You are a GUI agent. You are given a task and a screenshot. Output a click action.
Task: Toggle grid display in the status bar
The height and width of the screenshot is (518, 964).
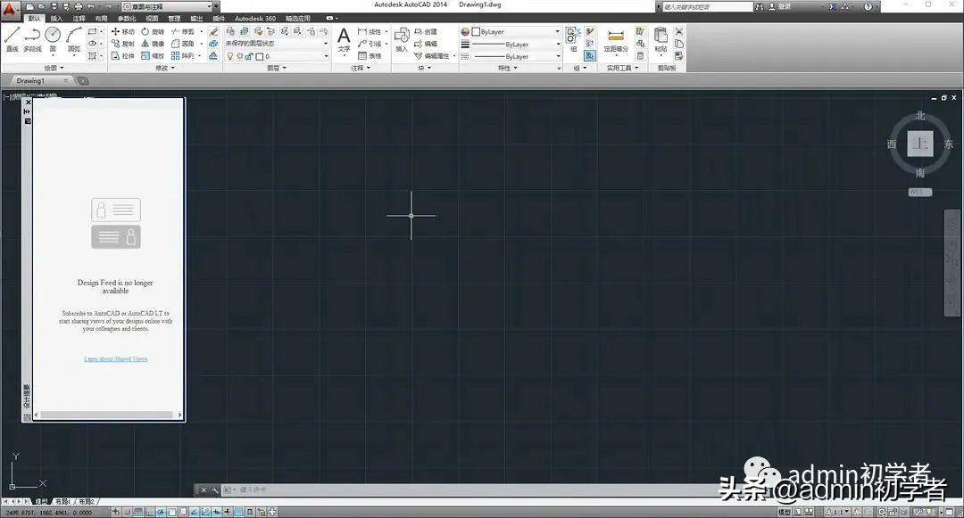pyautogui.click(x=137, y=512)
